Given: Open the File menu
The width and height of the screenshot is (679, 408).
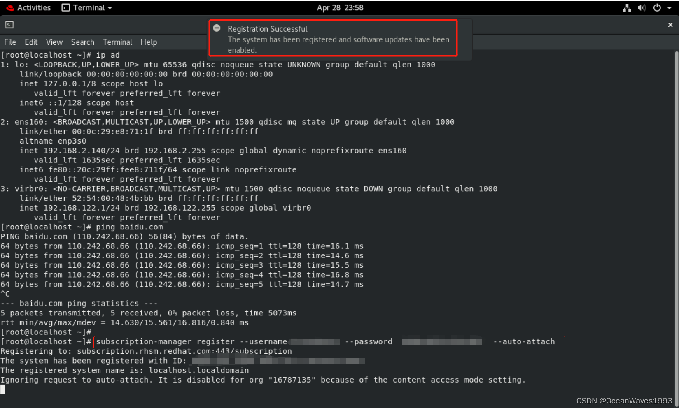Looking at the screenshot, I should [x=10, y=42].
